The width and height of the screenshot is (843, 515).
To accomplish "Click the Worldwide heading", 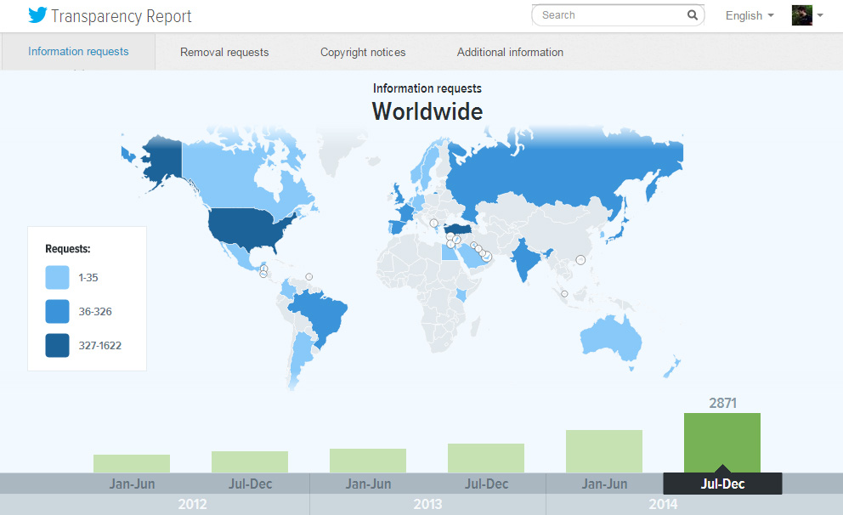I will pos(427,111).
